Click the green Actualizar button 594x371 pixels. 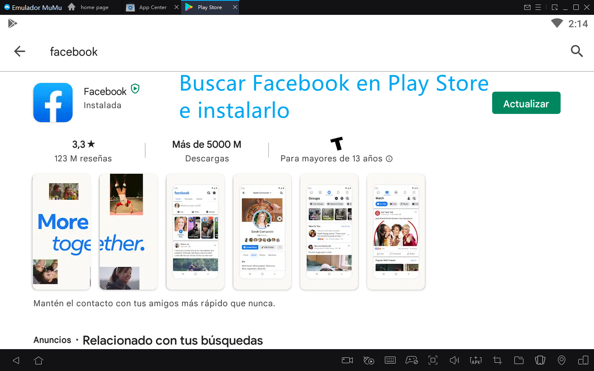pos(526,103)
